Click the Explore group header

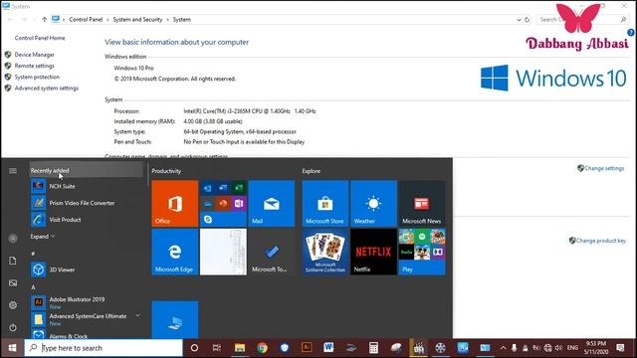[x=312, y=171]
